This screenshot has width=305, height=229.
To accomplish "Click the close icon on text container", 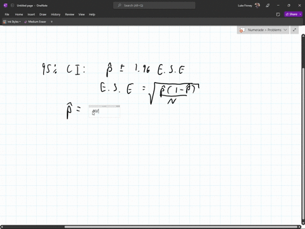I will [118, 106].
